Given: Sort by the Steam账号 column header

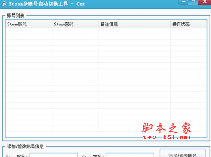Looking at the screenshot, I should click(x=29, y=24).
